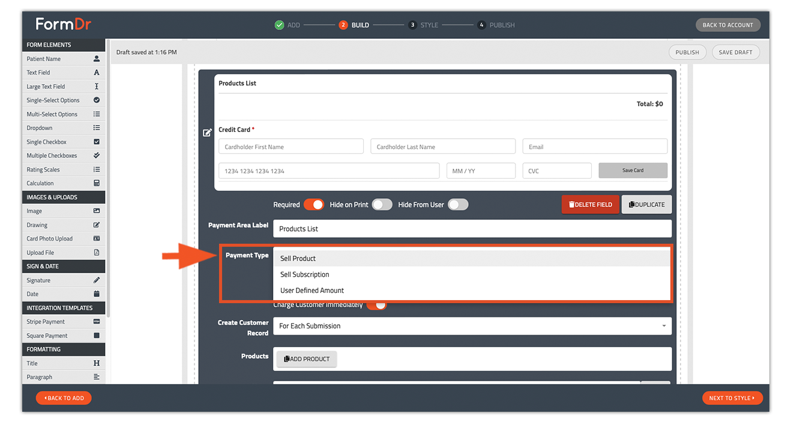Add a Calculation element

pyautogui.click(x=64, y=183)
